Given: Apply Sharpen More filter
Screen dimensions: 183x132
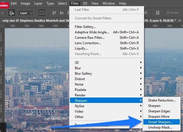Looking at the screenshot, I should tap(162, 117).
